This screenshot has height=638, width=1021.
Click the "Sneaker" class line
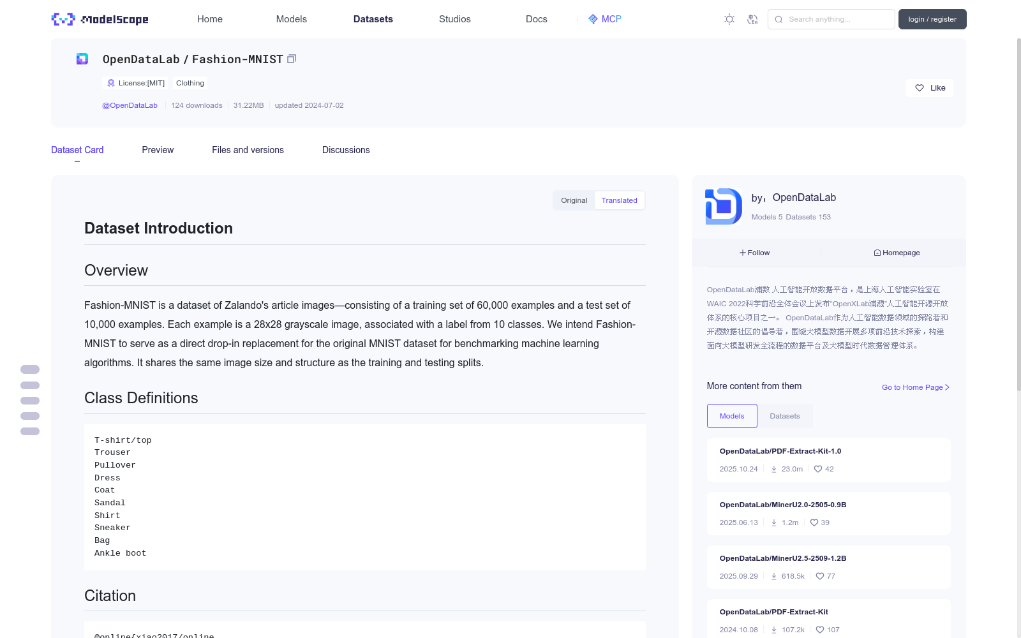[112, 528]
